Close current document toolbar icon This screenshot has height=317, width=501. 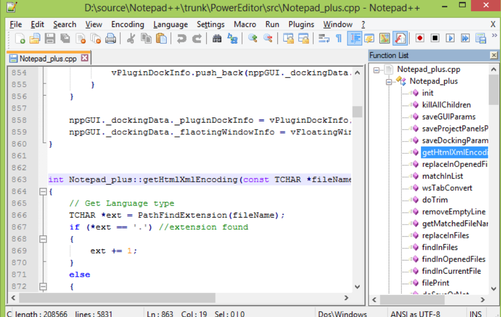pos(81,39)
